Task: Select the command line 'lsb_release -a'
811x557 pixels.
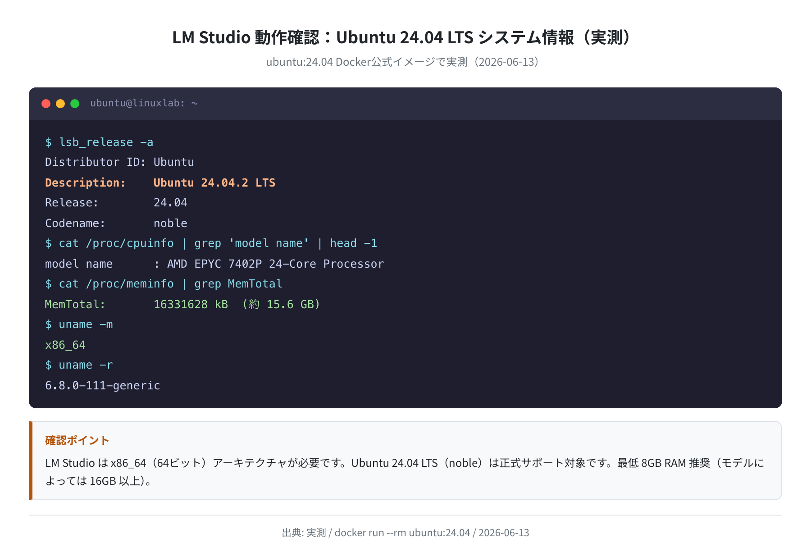Action: [x=99, y=142]
